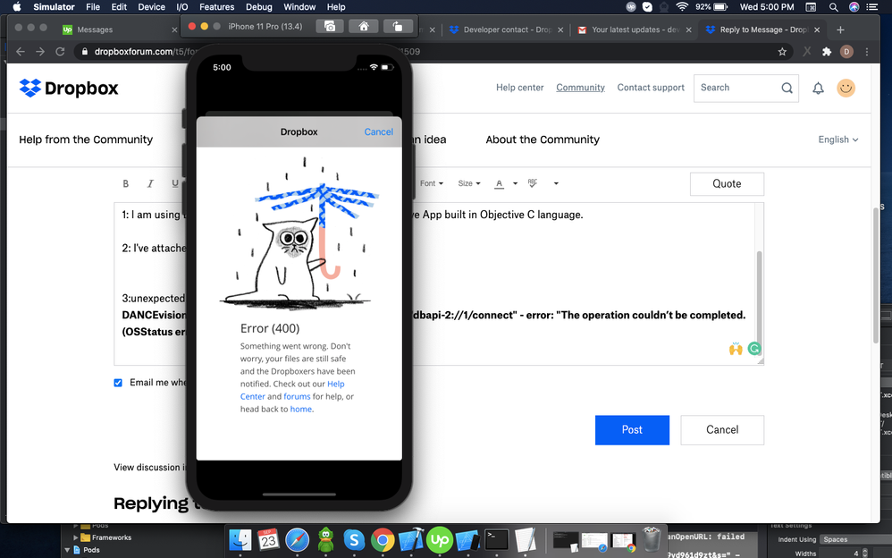Follow the home link in the error message
Image resolution: width=892 pixels, height=558 pixels.
[301, 409]
